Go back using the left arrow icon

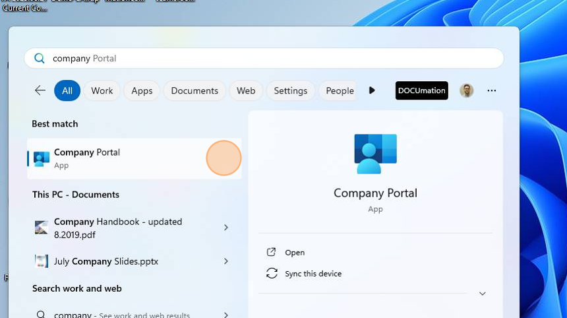[x=40, y=90]
